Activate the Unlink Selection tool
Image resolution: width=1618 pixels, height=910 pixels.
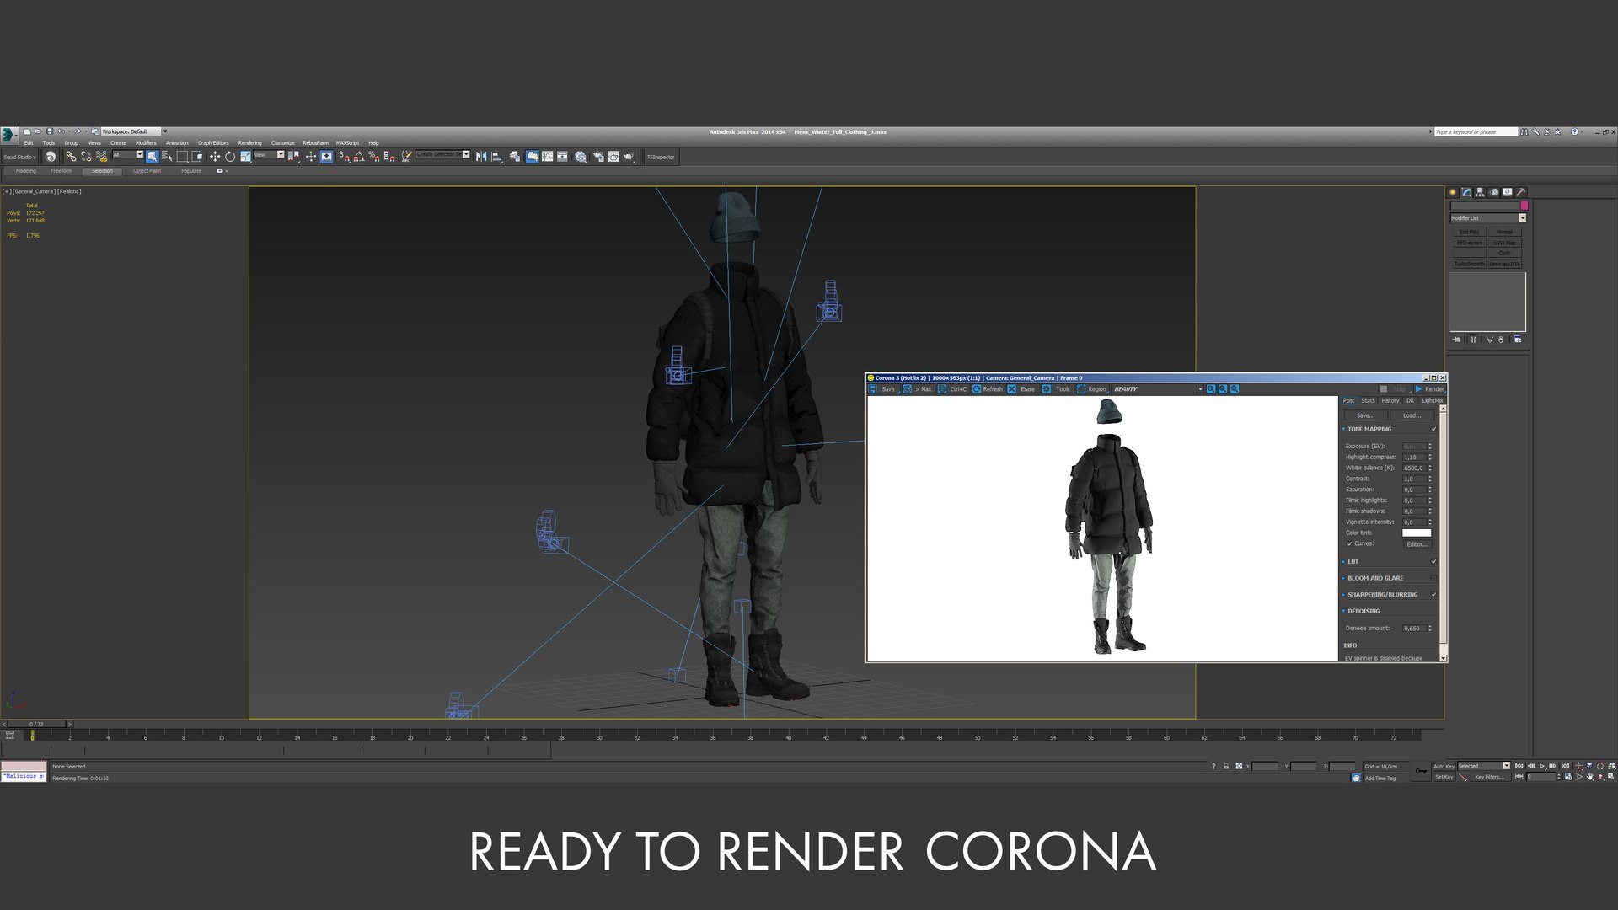click(x=86, y=157)
